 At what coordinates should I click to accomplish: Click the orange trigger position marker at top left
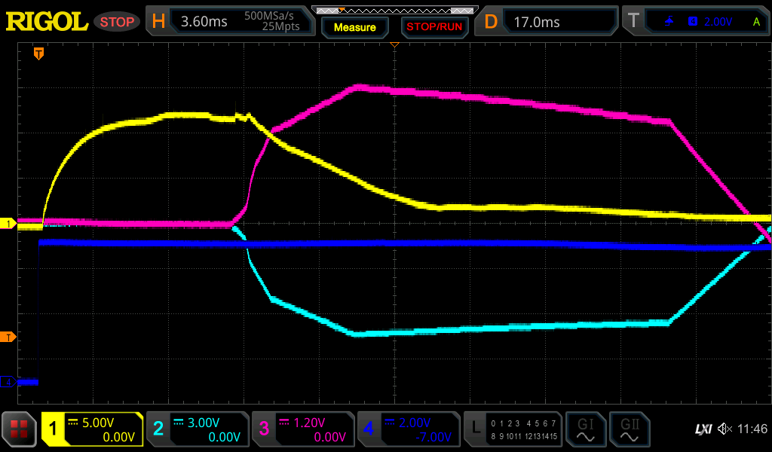(38, 53)
